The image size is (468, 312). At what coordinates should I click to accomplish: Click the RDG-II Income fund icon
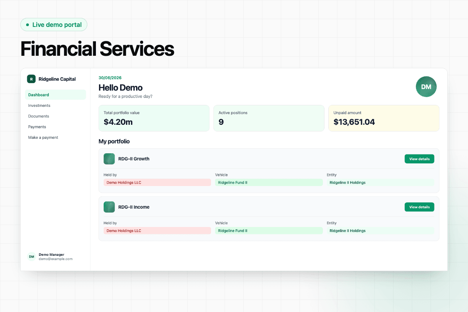pos(109,207)
